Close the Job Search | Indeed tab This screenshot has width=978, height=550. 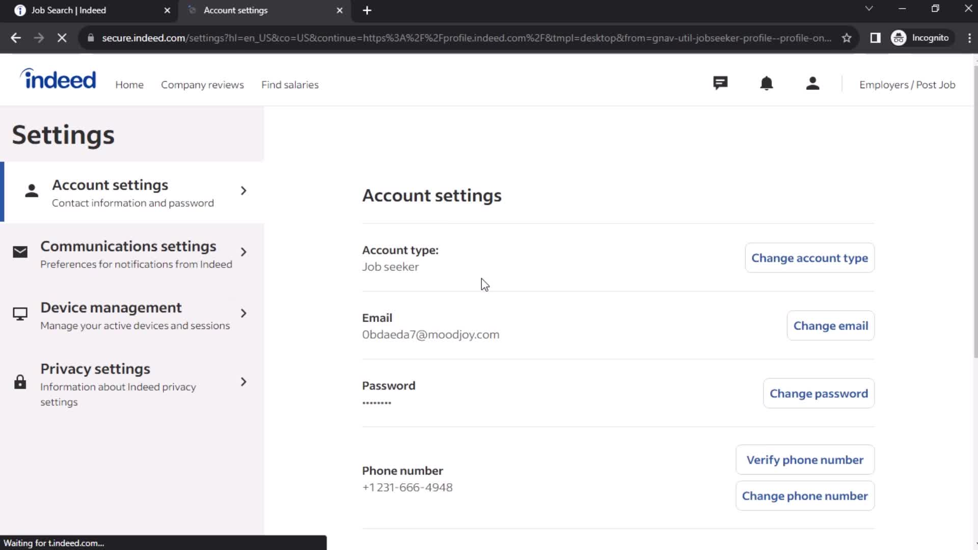click(167, 10)
